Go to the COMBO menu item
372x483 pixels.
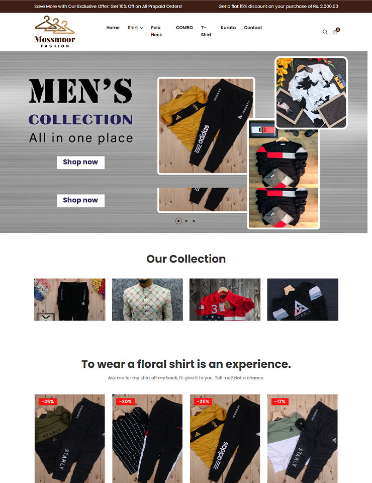point(184,27)
